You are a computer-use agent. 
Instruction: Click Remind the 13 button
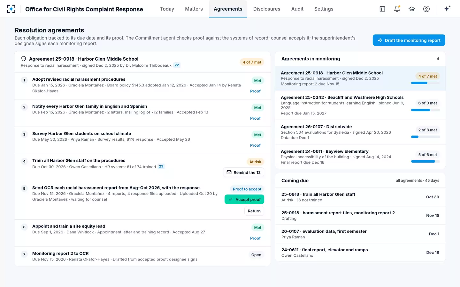[244, 173]
